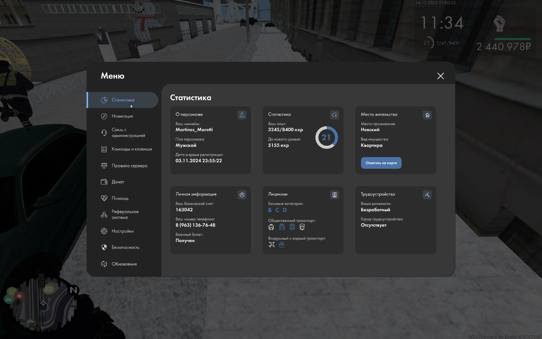The height and width of the screenshot is (339, 542).
Task: Click the phone number 8 (963) 136-76-48
Action: click(x=195, y=225)
